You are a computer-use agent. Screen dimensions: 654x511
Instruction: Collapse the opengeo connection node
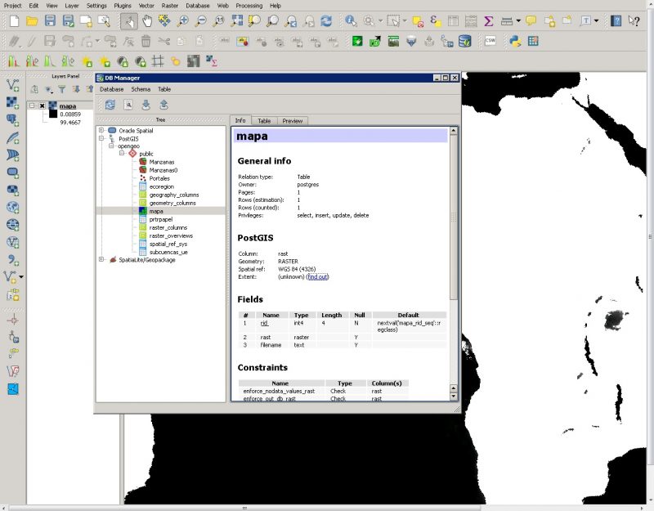pos(111,146)
